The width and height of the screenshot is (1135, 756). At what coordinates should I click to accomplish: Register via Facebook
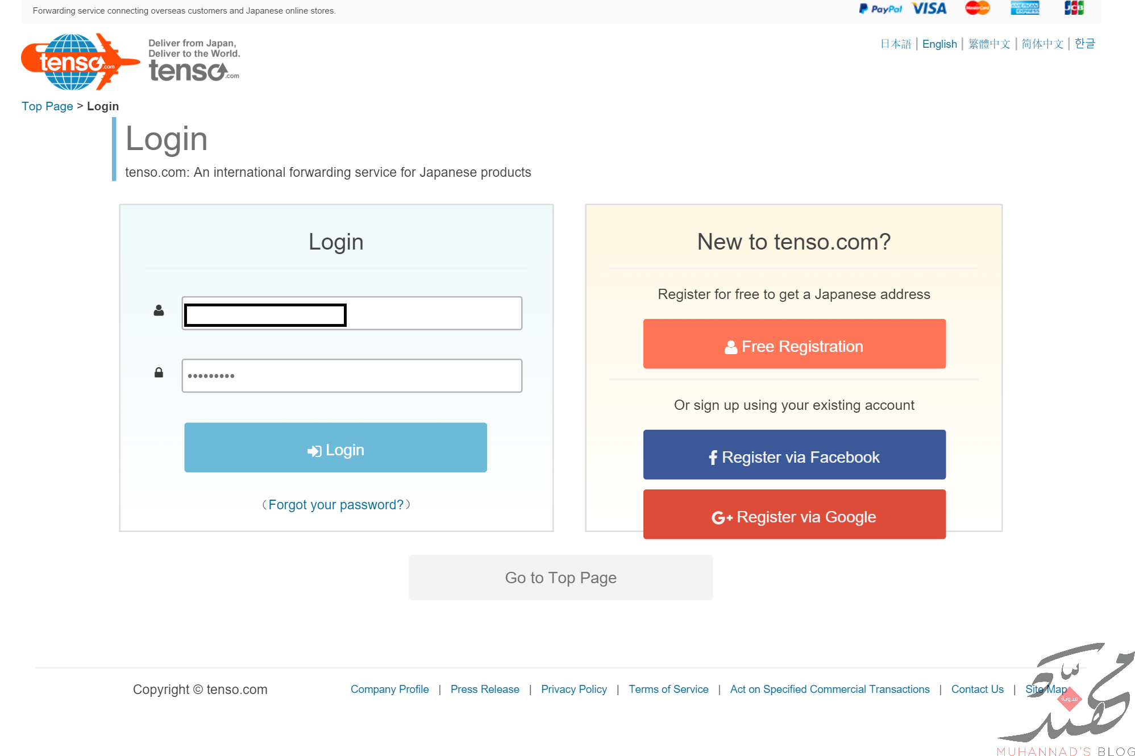pyautogui.click(x=794, y=455)
